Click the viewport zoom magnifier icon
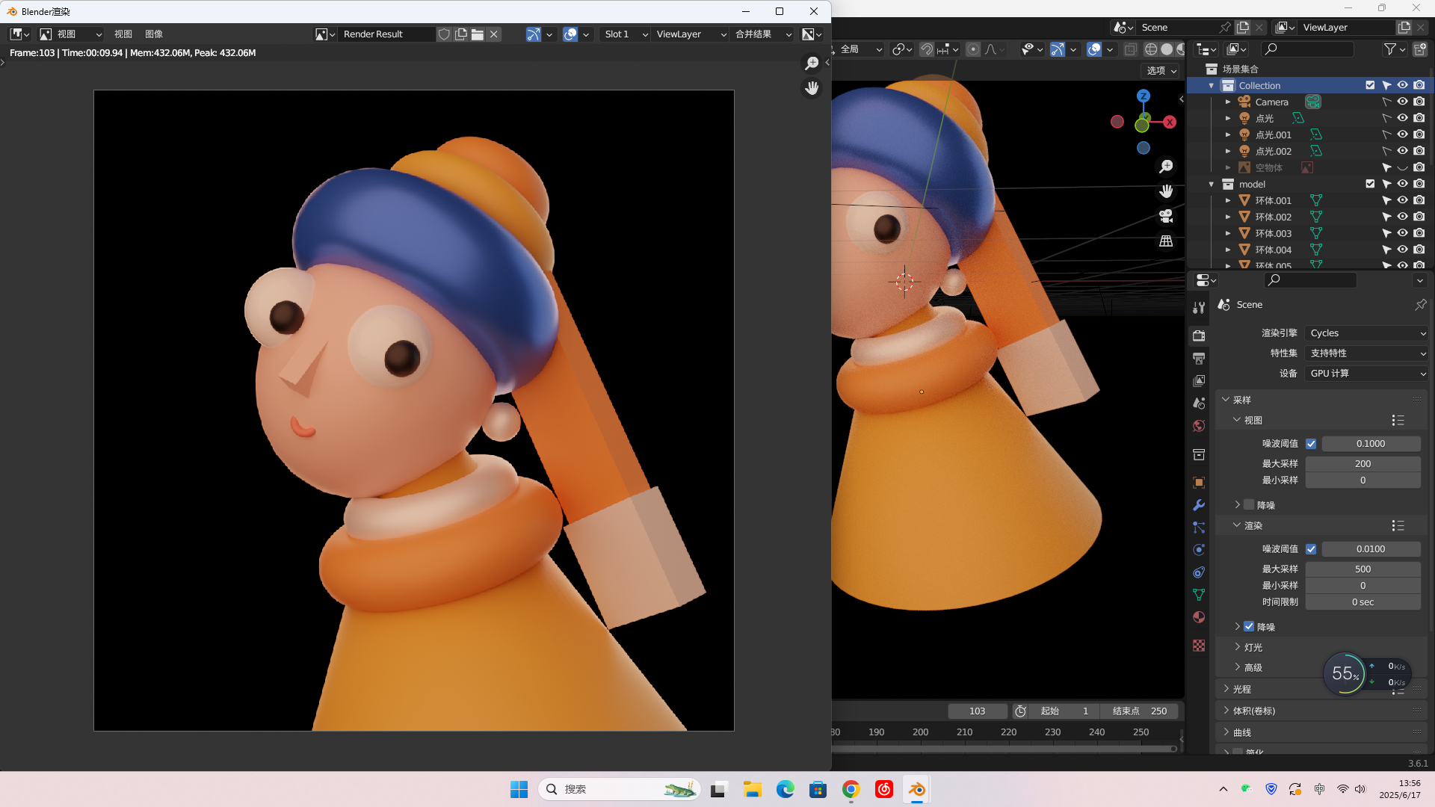 point(1166,167)
